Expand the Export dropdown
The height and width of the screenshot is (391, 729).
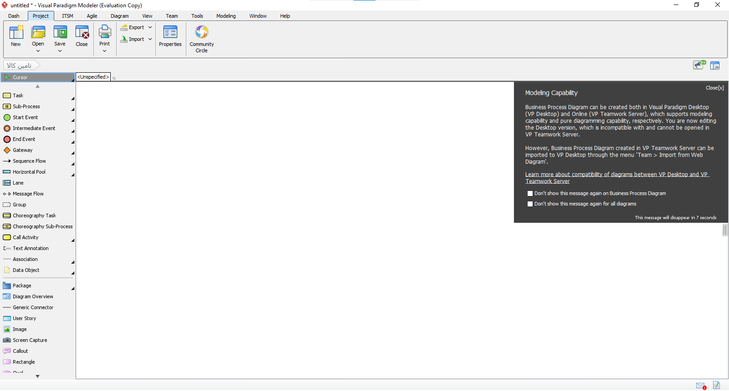[150, 27]
